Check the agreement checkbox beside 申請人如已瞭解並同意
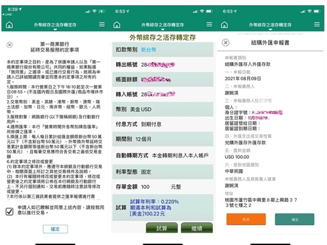Screen dimensions: 327x245 [9, 211]
